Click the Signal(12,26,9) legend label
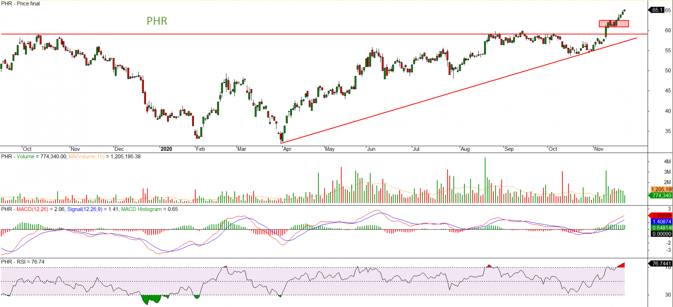This screenshot has height=307, width=673. (85, 209)
